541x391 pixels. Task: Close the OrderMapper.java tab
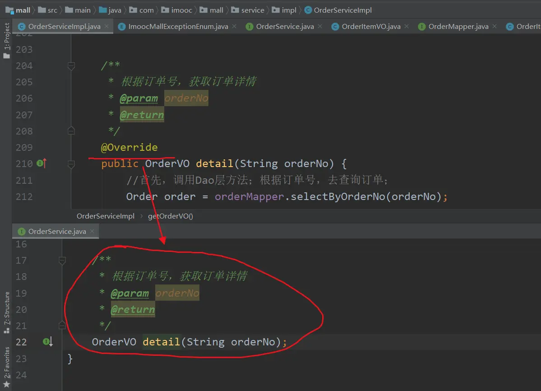coord(495,26)
